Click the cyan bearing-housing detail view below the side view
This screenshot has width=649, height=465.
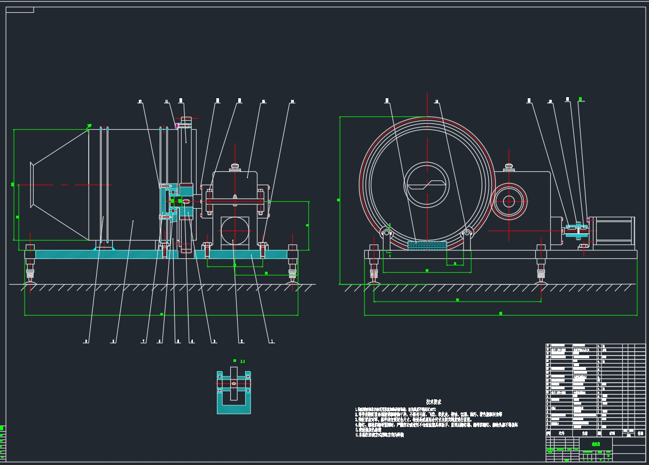pyautogui.click(x=233, y=391)
